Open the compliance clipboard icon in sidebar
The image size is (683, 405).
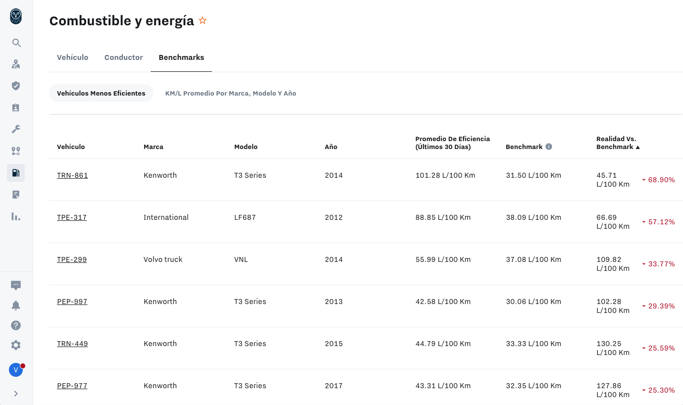click(16, 107)
